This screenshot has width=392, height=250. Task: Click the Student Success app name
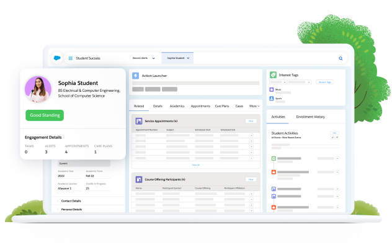tap(88, 58)
